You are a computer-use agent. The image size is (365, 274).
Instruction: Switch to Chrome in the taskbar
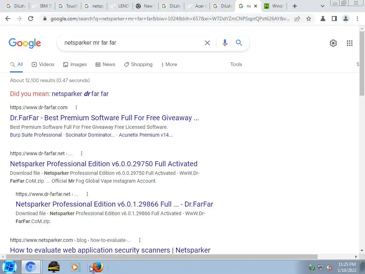coord(31,267)
